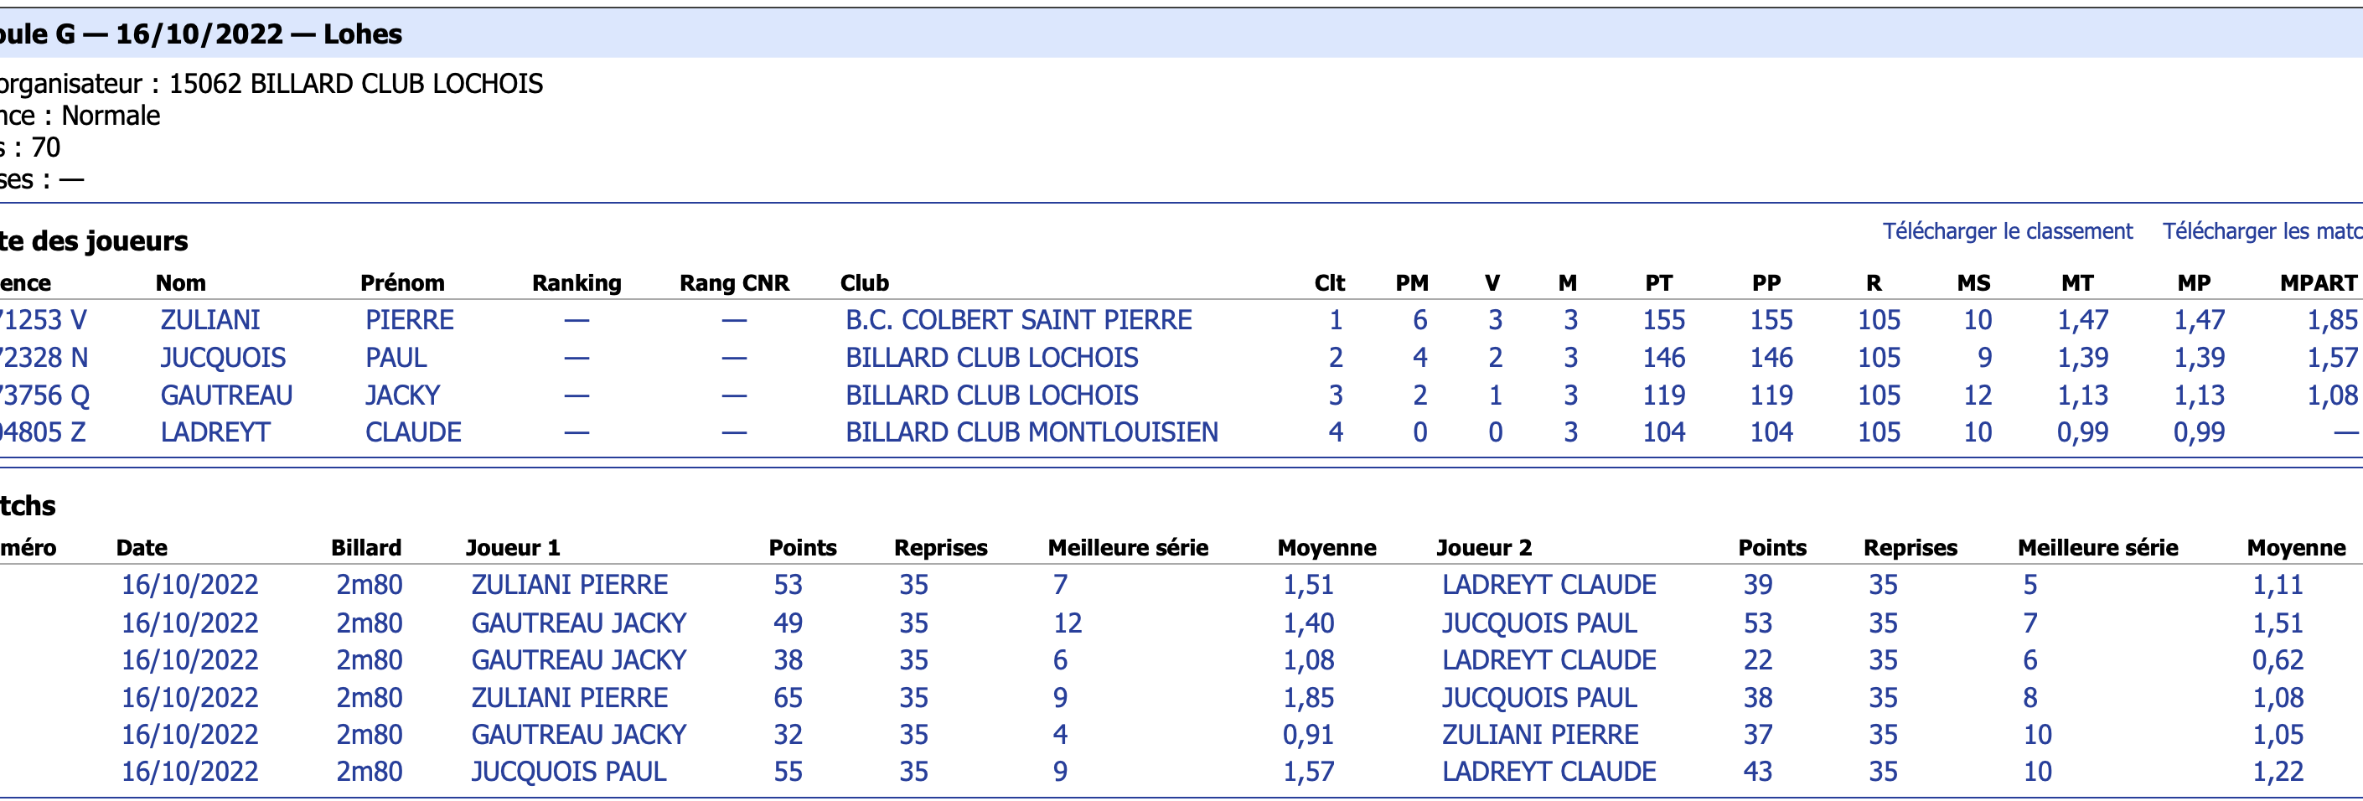The image size is (2363, 801).
Task: Select BILLARD CLUB LOCHOIS in JUCQUOIS row
Action: (991, 357)
